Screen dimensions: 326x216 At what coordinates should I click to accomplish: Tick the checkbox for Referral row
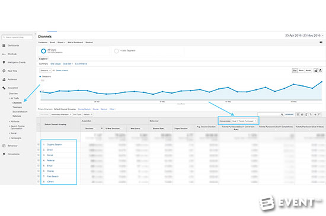point(39,160)
